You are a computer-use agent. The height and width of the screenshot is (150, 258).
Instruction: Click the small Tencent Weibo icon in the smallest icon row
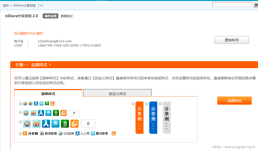tap(41, 103)
